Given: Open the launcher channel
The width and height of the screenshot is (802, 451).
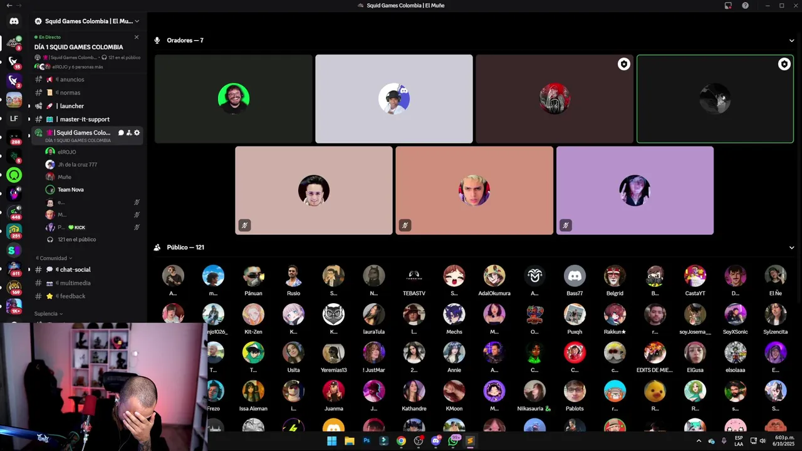Looking at the screenshot, I should click(x=88, y=106).
